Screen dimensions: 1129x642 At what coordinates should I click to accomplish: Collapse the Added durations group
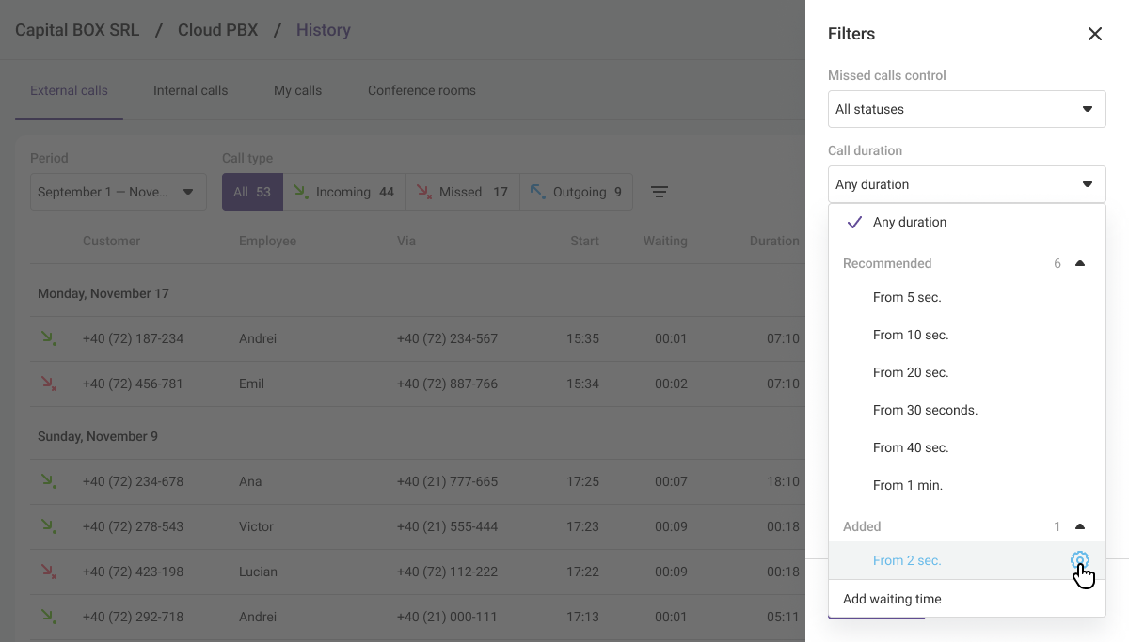pyautogui.click(x=1079, y=527)
